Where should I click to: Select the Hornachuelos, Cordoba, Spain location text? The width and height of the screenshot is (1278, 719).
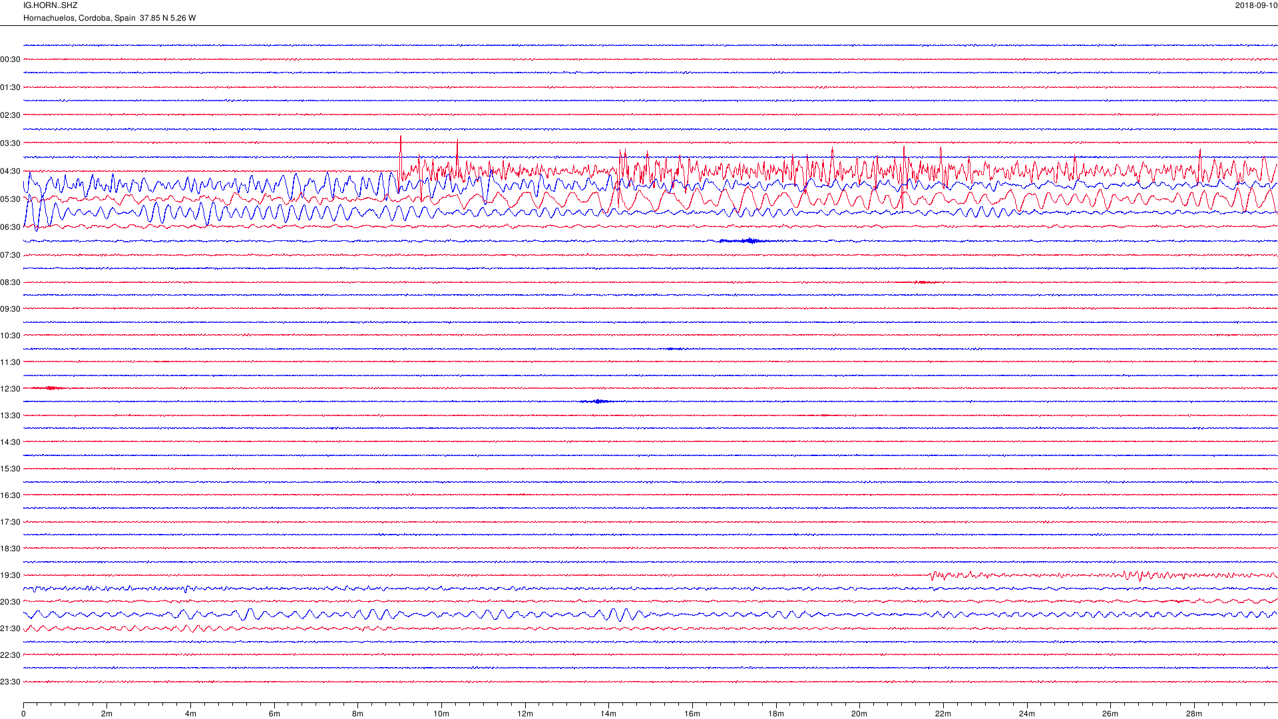79,18
